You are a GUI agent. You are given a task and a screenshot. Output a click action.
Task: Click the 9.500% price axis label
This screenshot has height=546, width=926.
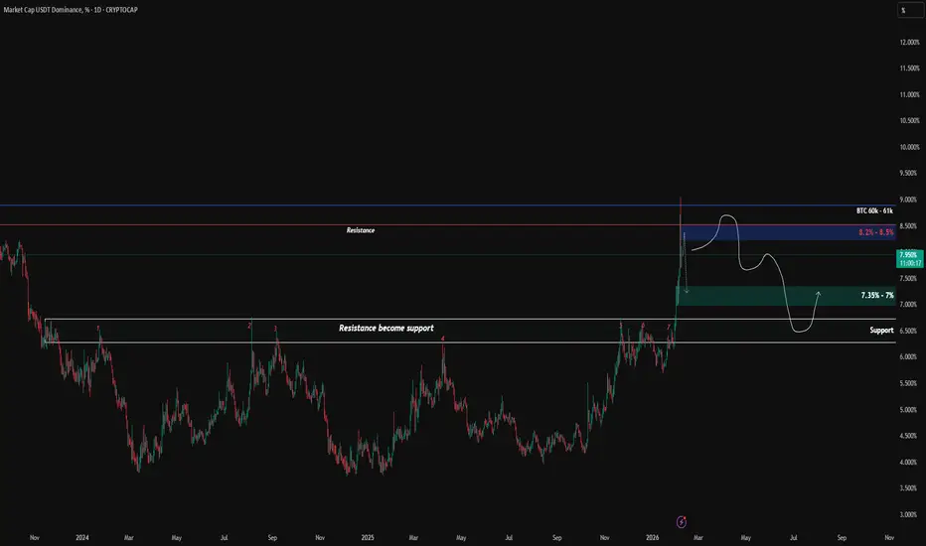[909, 173]
